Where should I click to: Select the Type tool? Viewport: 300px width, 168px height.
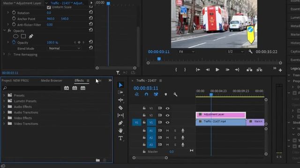tap(120, 138)
